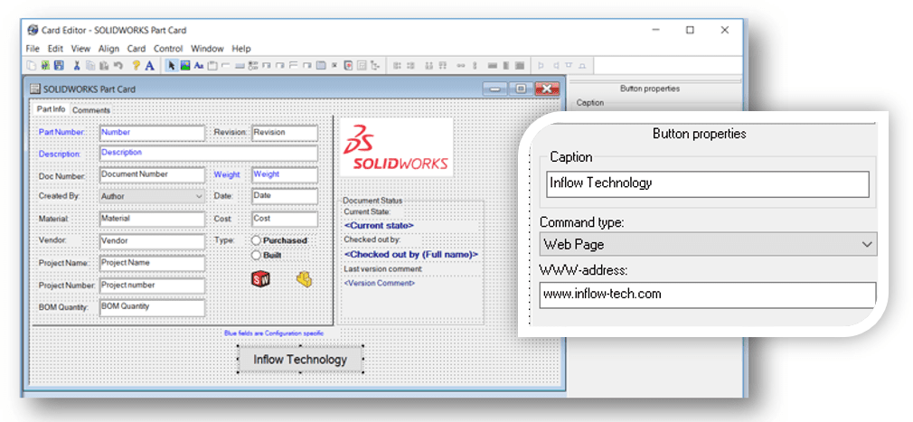
Task: Switch to the Part Info tab
Action: tap(52, 108)
